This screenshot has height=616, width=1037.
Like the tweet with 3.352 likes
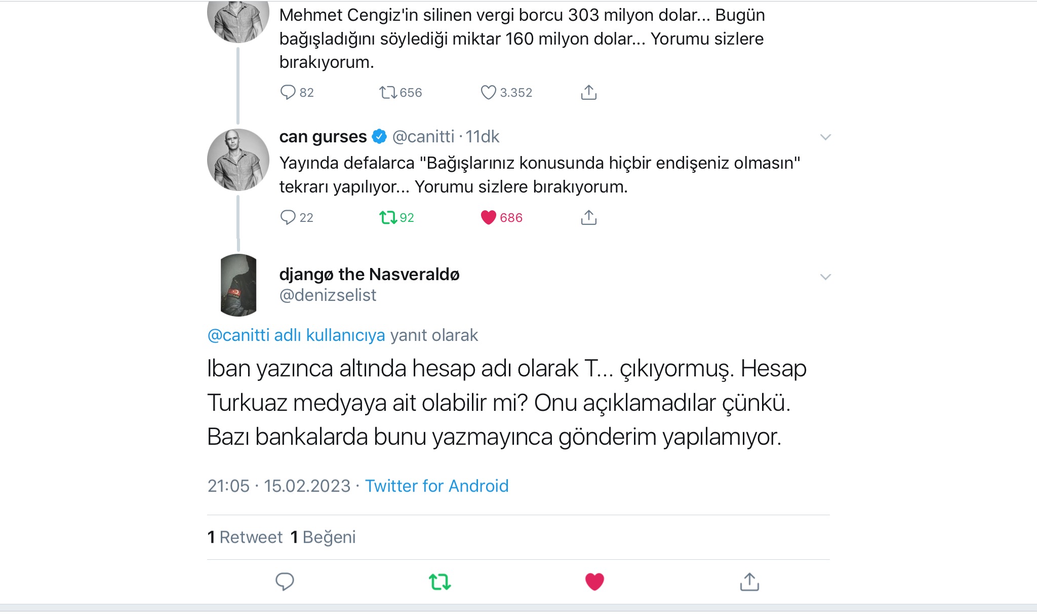tap(488, 93)
